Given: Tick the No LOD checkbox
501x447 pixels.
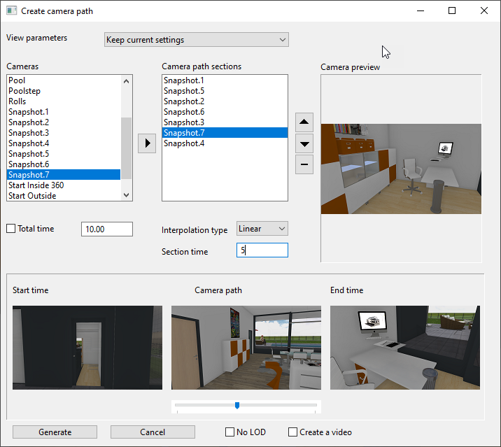Looking at the screenshot, I should tap(230, 432).
